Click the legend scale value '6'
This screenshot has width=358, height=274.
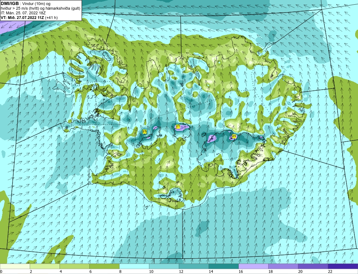(91, 271)
